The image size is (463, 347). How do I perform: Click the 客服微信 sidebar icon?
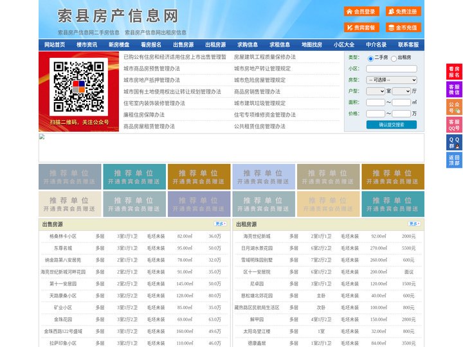[x=454, y=89]
